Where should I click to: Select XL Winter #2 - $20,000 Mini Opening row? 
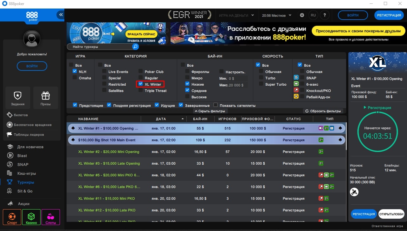coord(207,152)
